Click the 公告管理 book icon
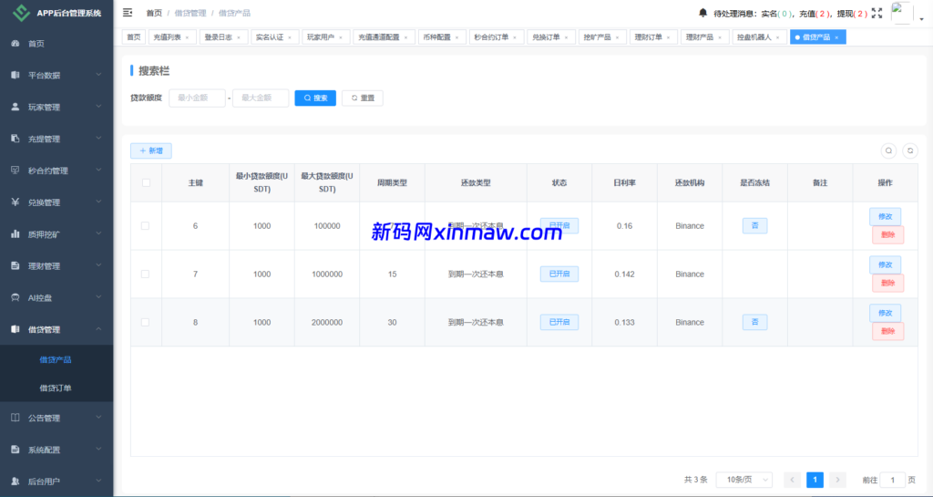Screen dimensions: 933x497 [x=15, y=418]
